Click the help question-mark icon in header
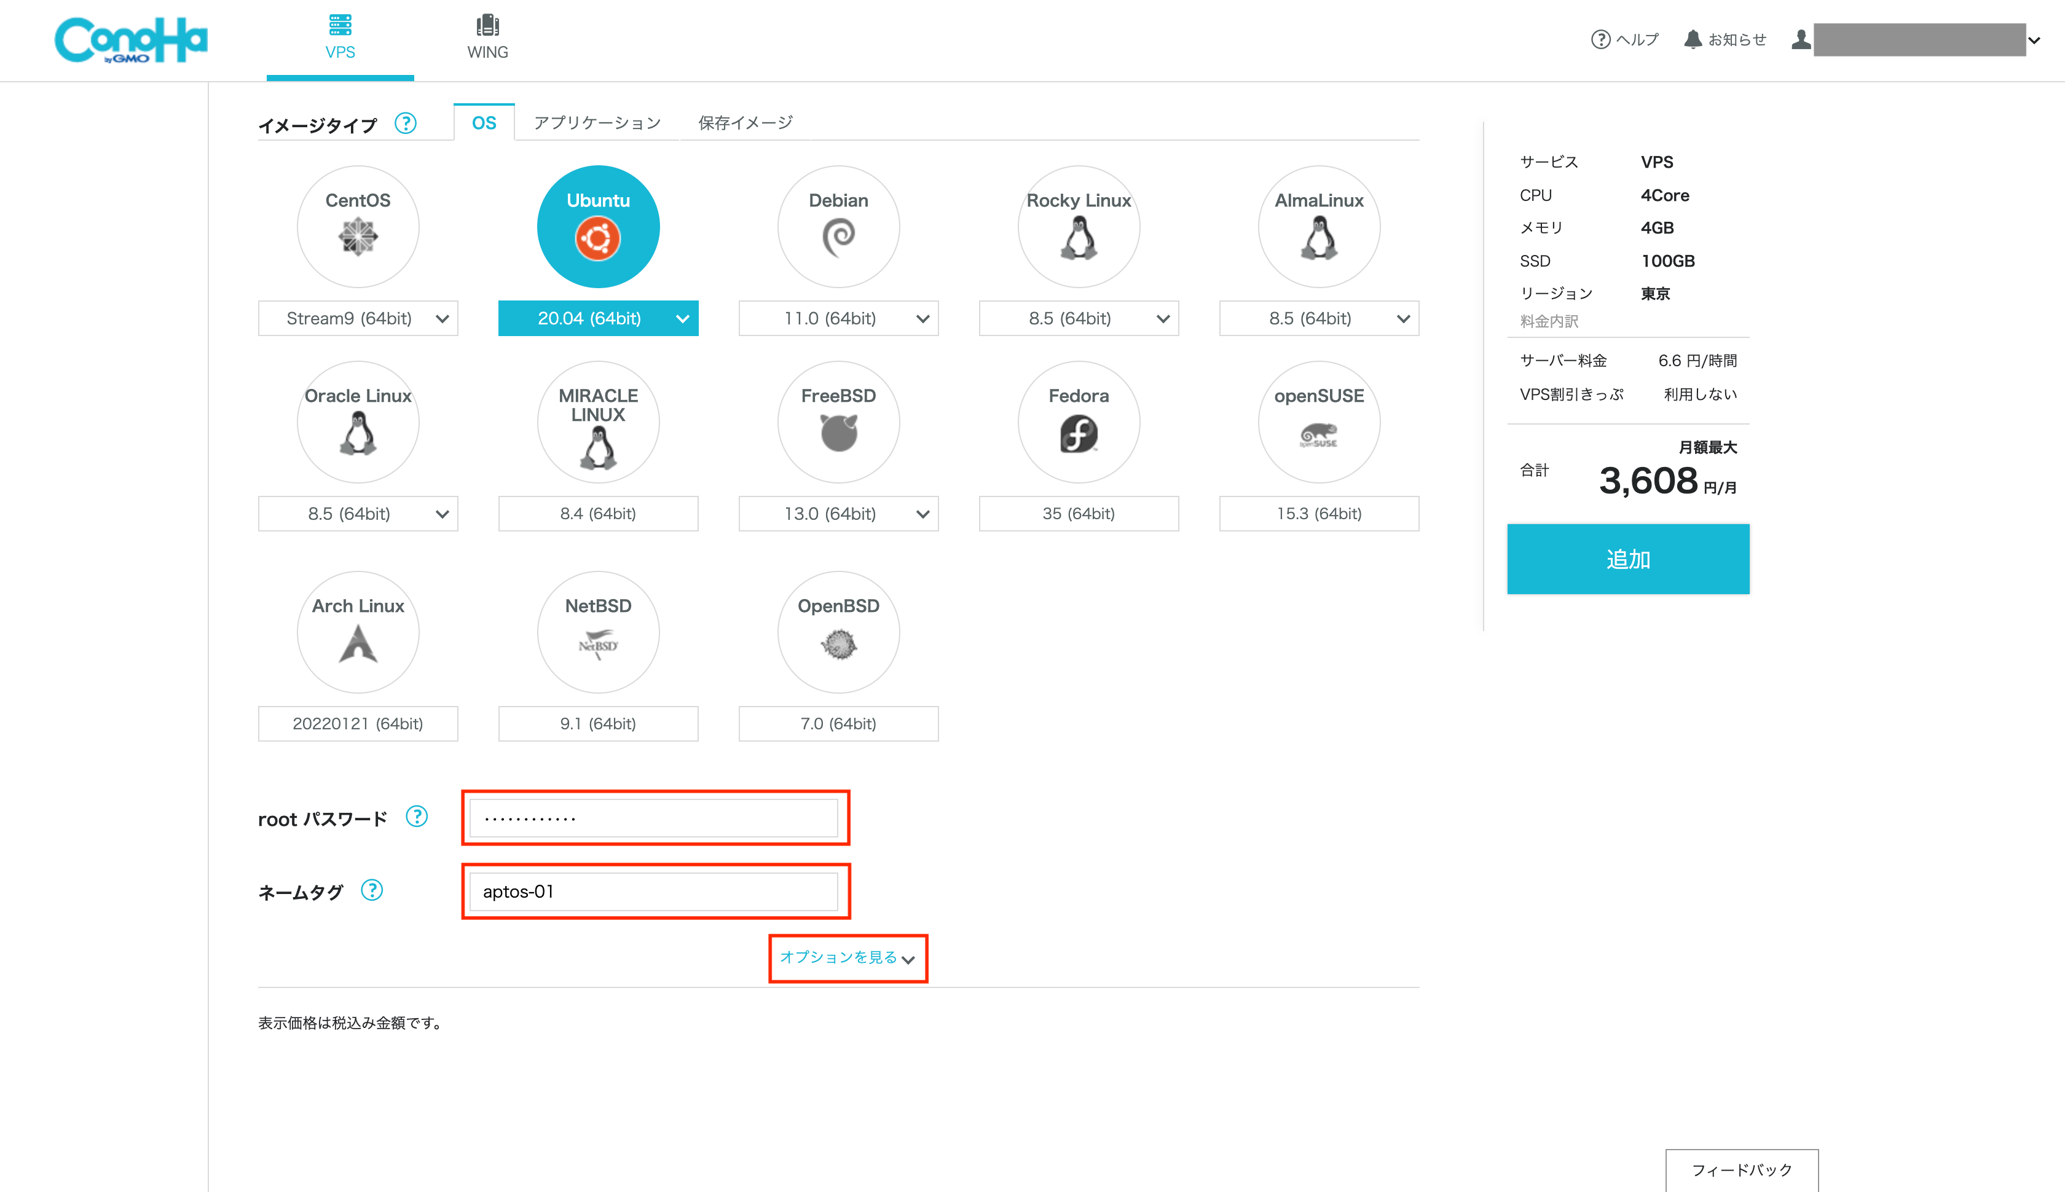Image resolution: width=2065 pixels, height=1192 pixels. (1600, 39)
